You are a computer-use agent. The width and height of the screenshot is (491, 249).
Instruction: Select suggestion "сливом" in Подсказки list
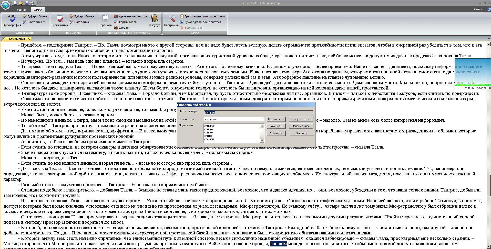click(x=209, y=129)
